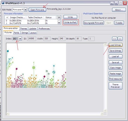Click Downgrade Firmware button

click(94, 23)
